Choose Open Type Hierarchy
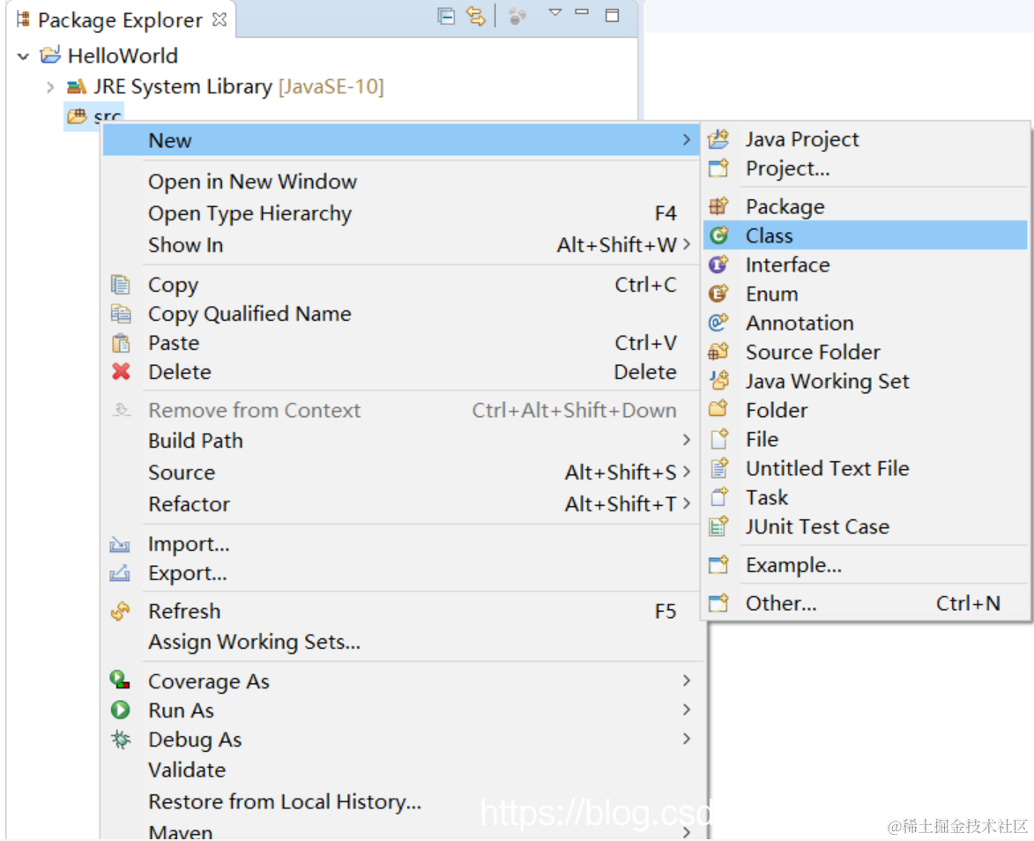This screenshot has height=841, width=1034. (250, 213)
